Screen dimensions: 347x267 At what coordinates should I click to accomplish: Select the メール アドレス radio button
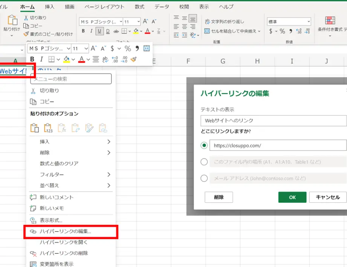tap(204, 178)
